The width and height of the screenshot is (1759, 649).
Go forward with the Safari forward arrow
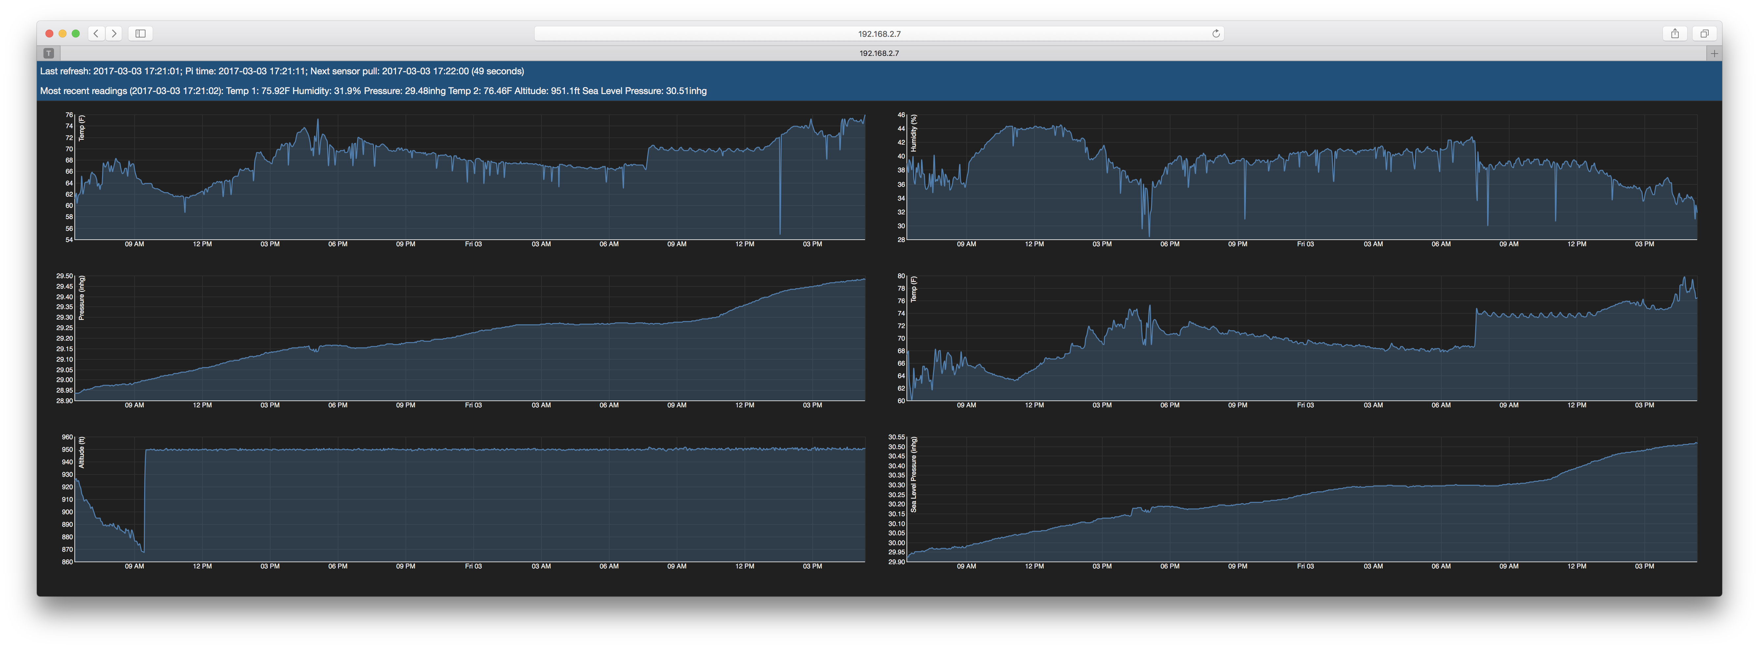click(x=114, y=34)
